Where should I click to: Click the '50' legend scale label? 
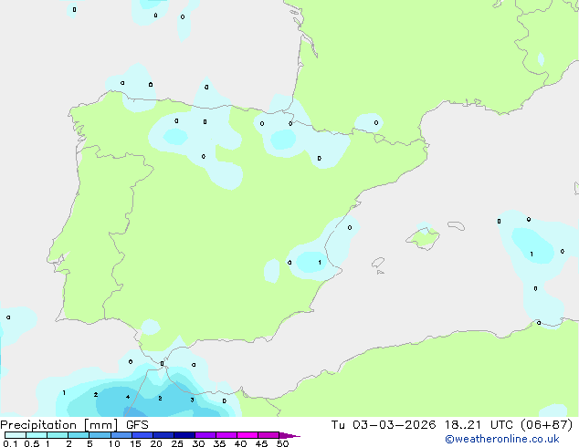pyautogui.click(x=282, y=443)
